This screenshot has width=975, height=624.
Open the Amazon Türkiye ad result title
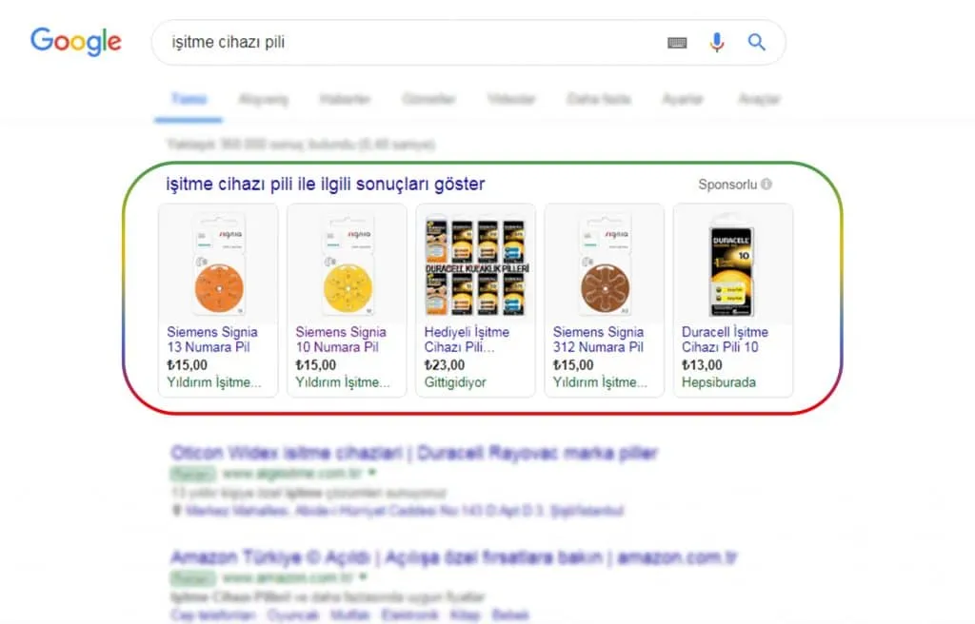454,557
